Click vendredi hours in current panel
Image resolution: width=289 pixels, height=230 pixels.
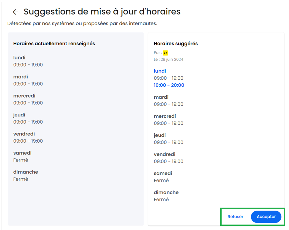(28, 141)
